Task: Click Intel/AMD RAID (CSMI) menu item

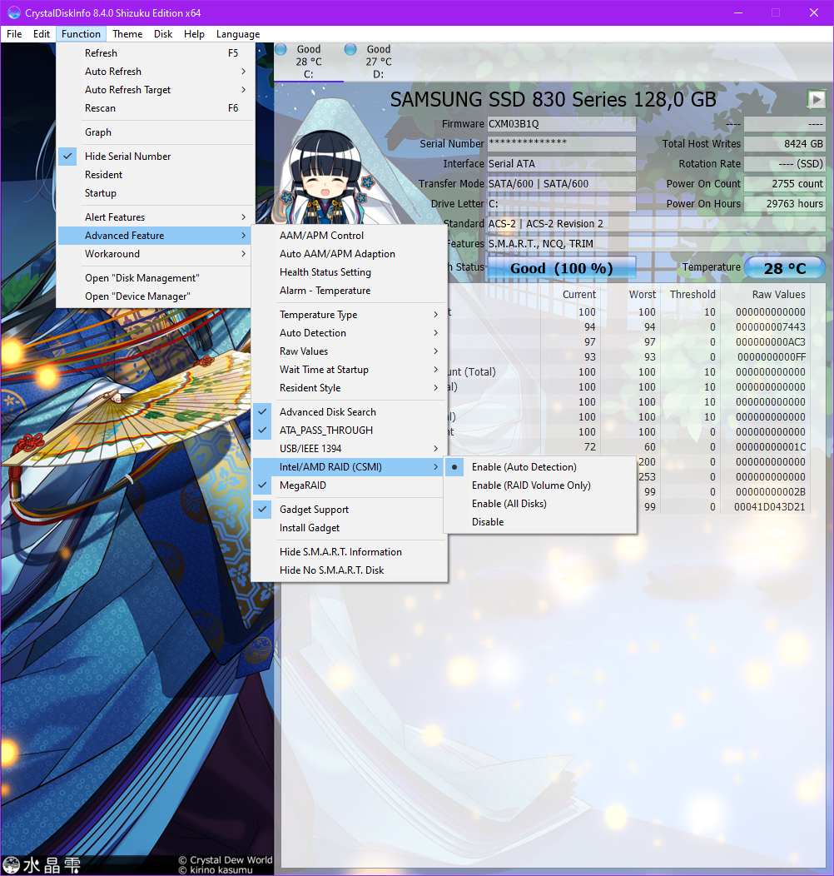Action: click(350, 466)
